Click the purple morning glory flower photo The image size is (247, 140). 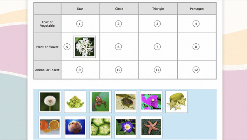click(126, 127)
